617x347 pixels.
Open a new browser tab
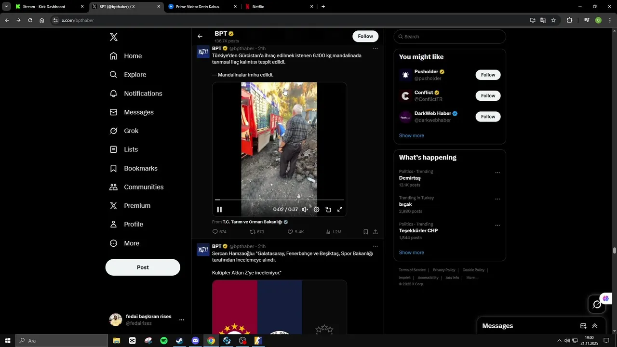pos(323,7)
